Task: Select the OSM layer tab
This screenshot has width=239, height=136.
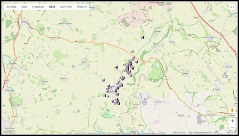Action: point(52,7)
